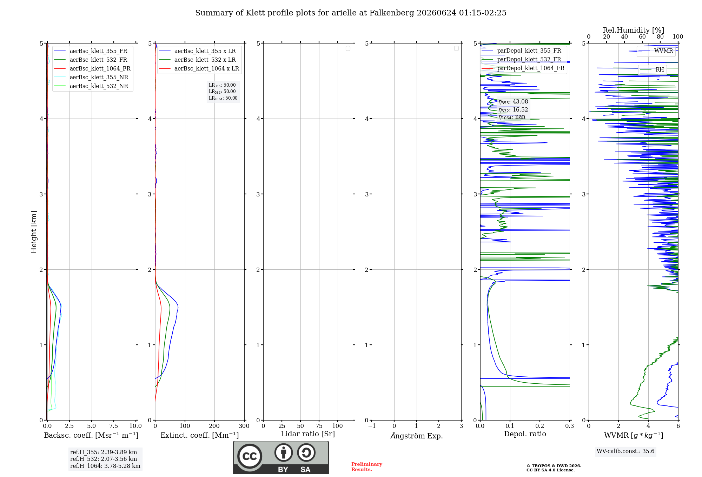Image resolution: width=702 pixels, height=477 pixels.
Task: Click the ref.H_532 reference height label
Action: click(104, 459)
